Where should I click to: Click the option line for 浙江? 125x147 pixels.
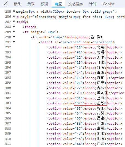(85, 108)
